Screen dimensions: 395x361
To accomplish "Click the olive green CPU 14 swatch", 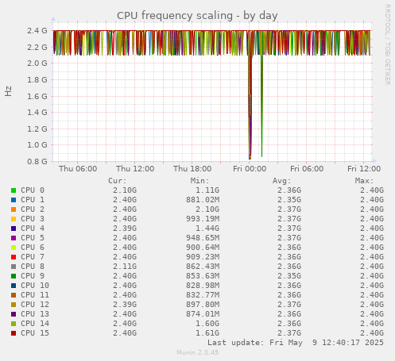I will click(14, 324).
